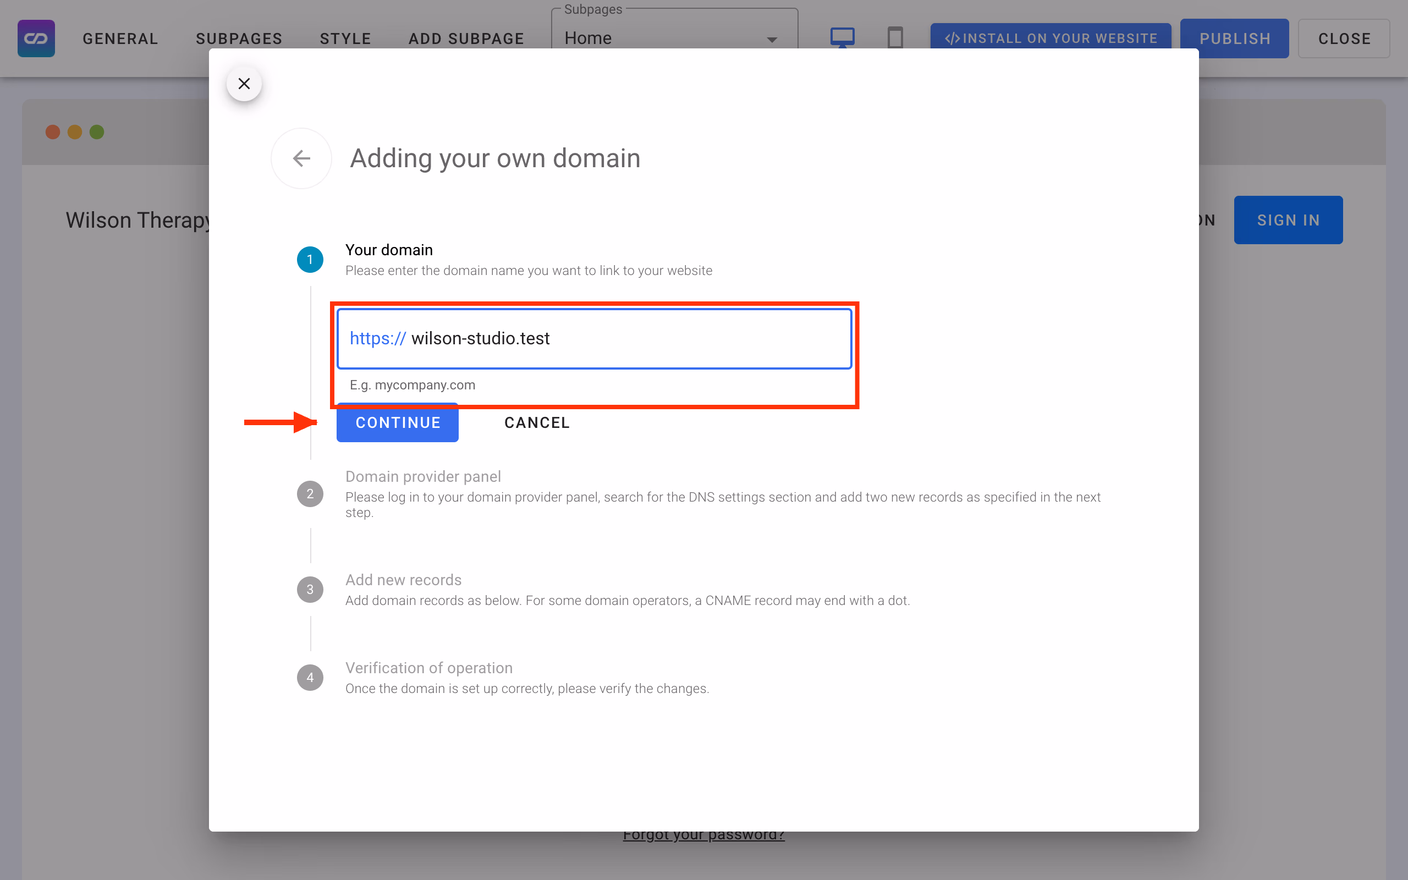Click the app logo icon in the top bar
The height and width of the screenshot is (880, 1408).
pyautogui.click(x=36, y=38)
